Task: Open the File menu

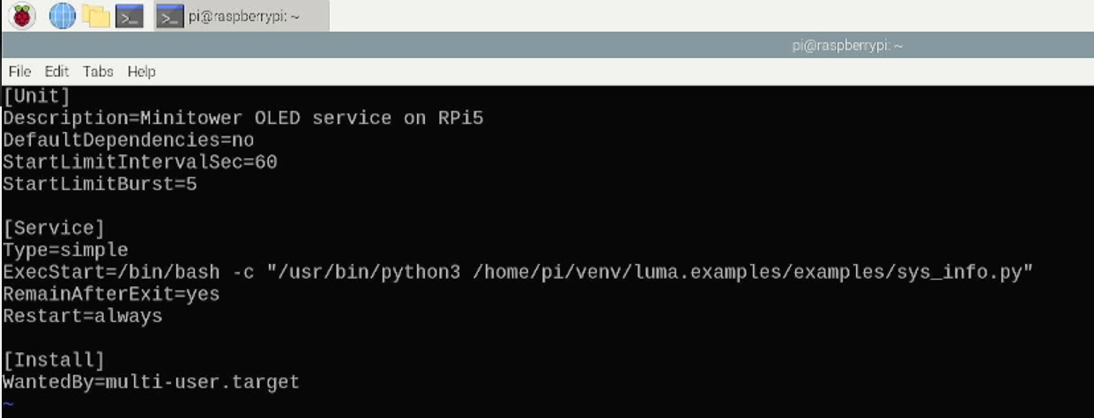Action: pyautogui.click(x=19, y=71)
